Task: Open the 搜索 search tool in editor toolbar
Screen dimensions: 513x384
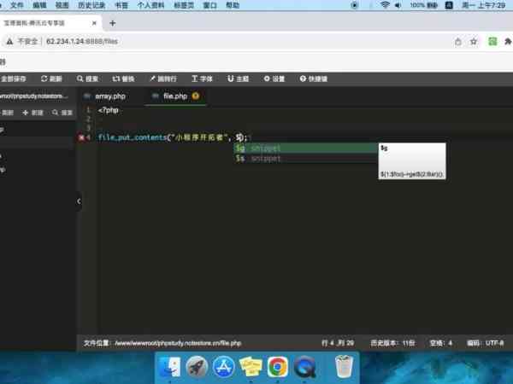Action: click(x=87, y=79)
